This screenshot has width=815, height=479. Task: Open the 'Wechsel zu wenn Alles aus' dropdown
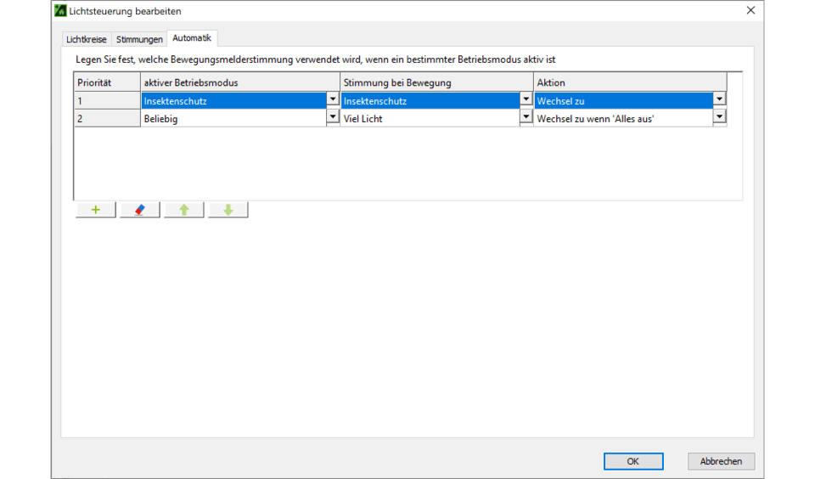click(719, 118)
